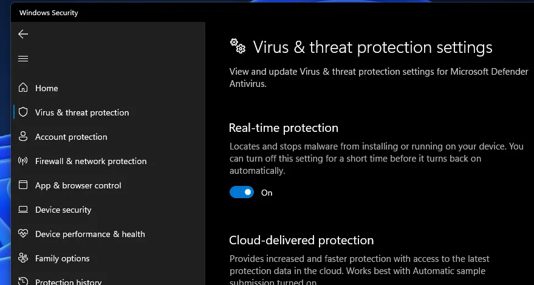534x285 pixels.
Task: Open the Firewall & network protection signal icon
Action: 23,161
